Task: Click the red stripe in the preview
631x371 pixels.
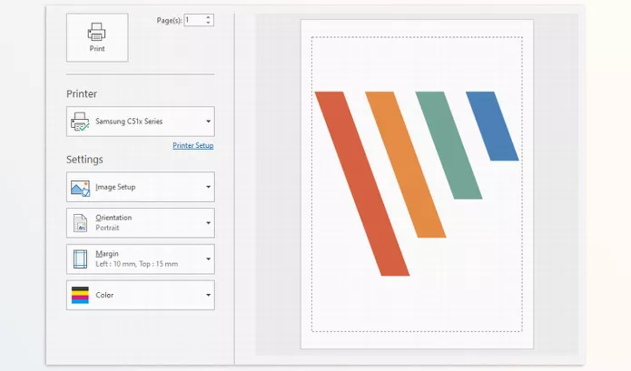Action: click(363, 181)
